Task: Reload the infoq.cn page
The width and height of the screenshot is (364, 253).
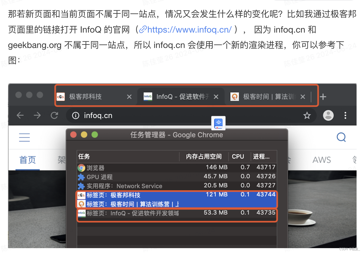Action: pyautogui.click(x=54, y=115)
